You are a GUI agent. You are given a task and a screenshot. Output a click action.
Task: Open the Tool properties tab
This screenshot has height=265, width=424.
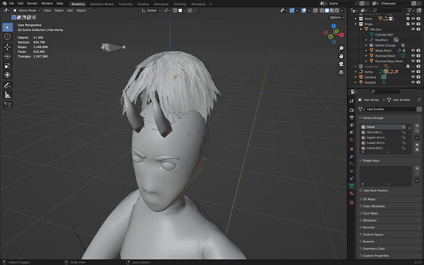[351, 101]
